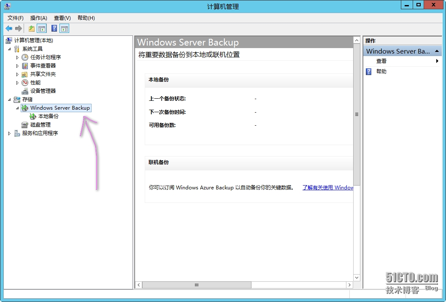Click 帮助 label in the Actions pane
The height and width of the screenshot is (302, 446).
click(381, 71)
